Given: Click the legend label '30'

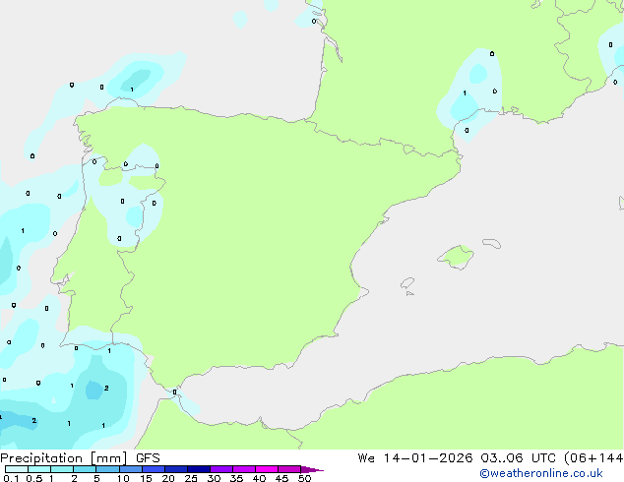Looking at the screenshot, I should (214, 478).
